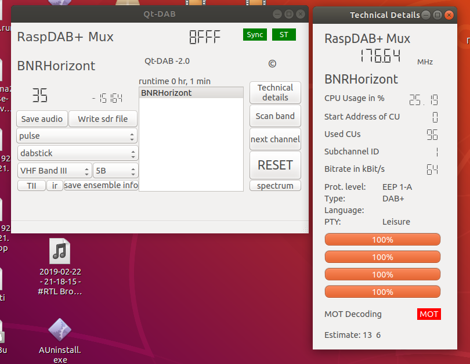The width and height of the screenshot is (470, 364).
Task: Maximize the Technical Details window
Action: (x=438, y=15)
